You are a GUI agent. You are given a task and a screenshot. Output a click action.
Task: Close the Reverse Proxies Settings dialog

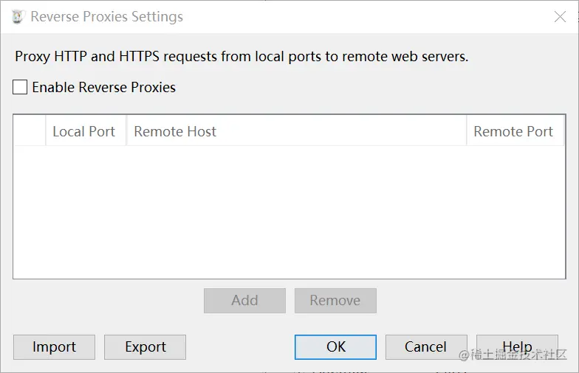[x=560, y=16]
